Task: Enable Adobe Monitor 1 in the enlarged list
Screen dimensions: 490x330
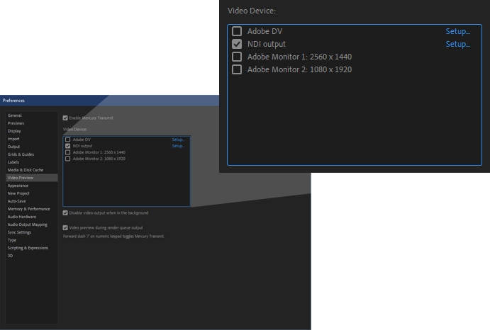Action: (237, 57)
